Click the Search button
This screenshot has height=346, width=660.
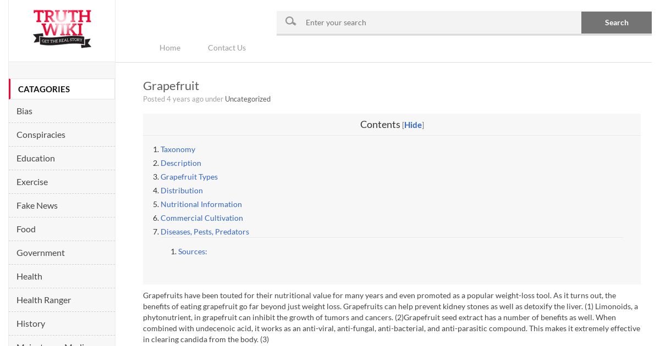click(617, 23)
